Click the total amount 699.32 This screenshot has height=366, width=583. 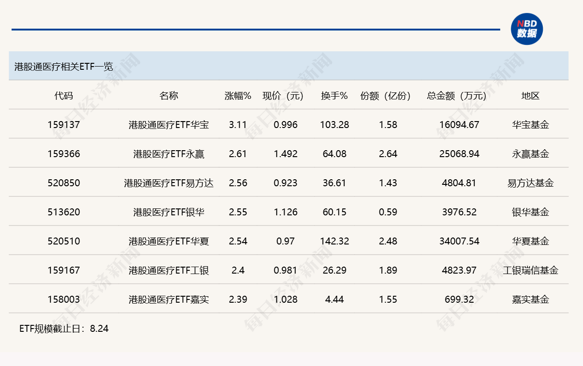click(x=459, y=299)
